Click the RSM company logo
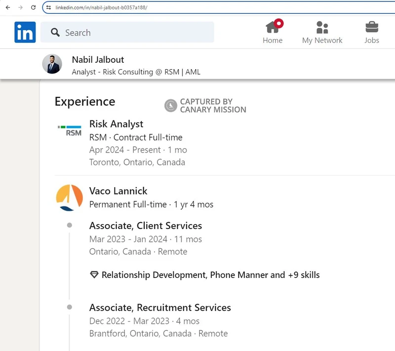 click(70, 131)
